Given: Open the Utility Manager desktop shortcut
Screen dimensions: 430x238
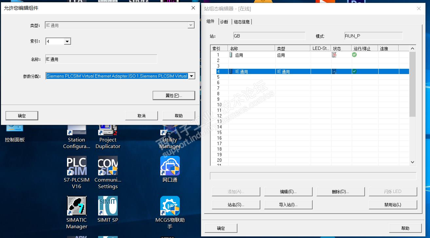Looking at the screenshot, I should coord(170,137).
